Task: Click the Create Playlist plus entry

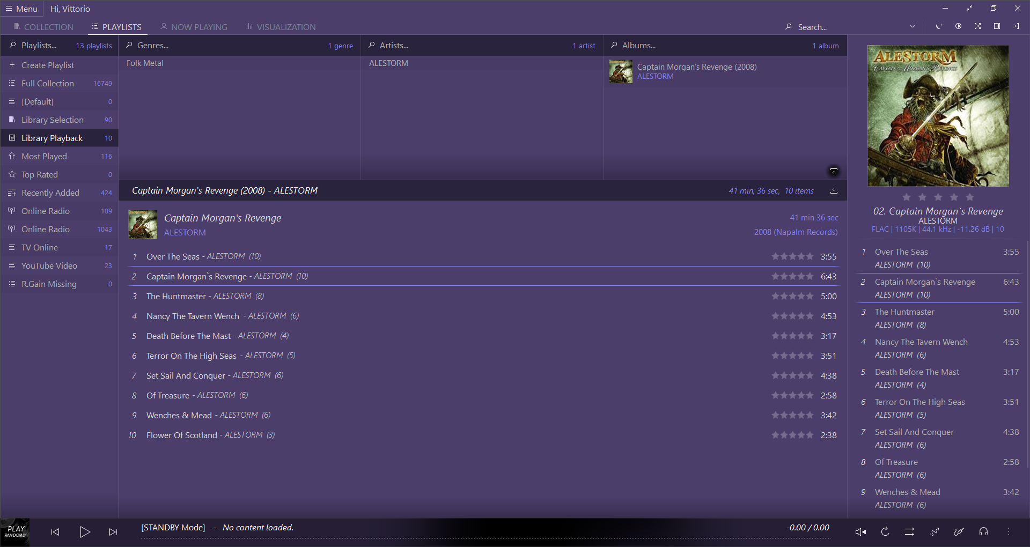Action: (59, 65)
